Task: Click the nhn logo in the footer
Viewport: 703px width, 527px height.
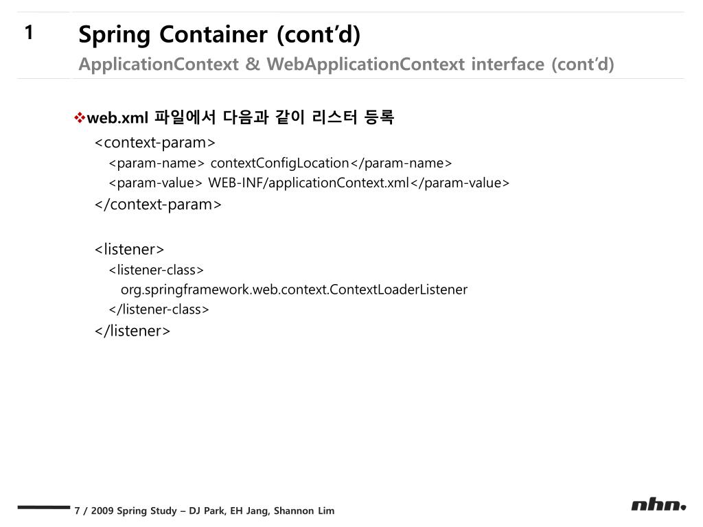Action: (658, 505)
